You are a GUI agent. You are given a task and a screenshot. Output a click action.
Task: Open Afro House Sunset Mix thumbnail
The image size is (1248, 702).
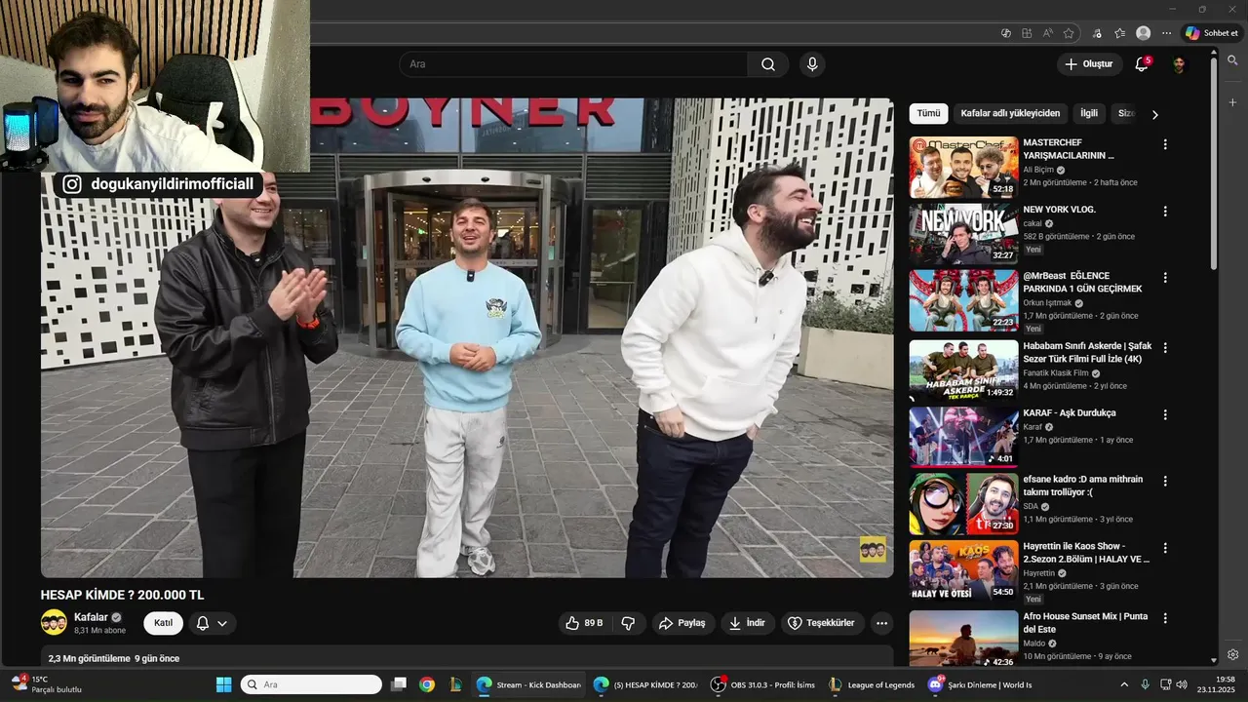(963, 638)
